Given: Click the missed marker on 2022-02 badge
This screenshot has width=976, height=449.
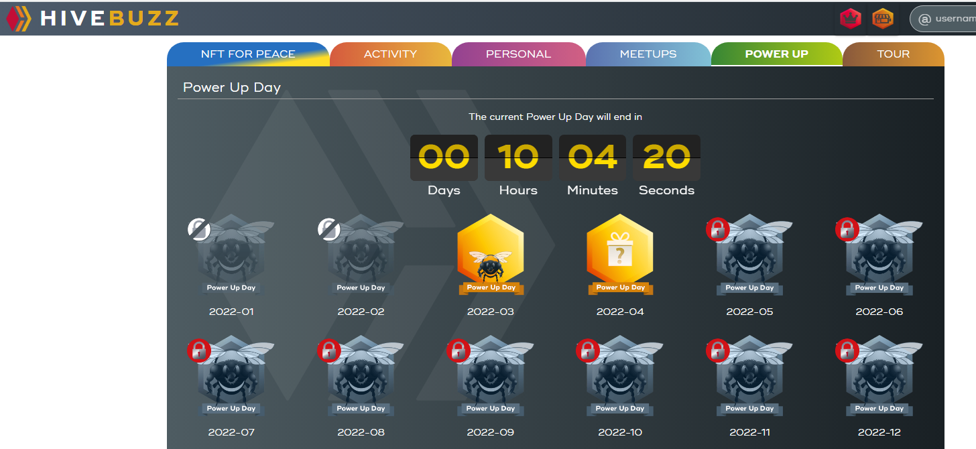Looking at the screenshot, I should point(328,229).
